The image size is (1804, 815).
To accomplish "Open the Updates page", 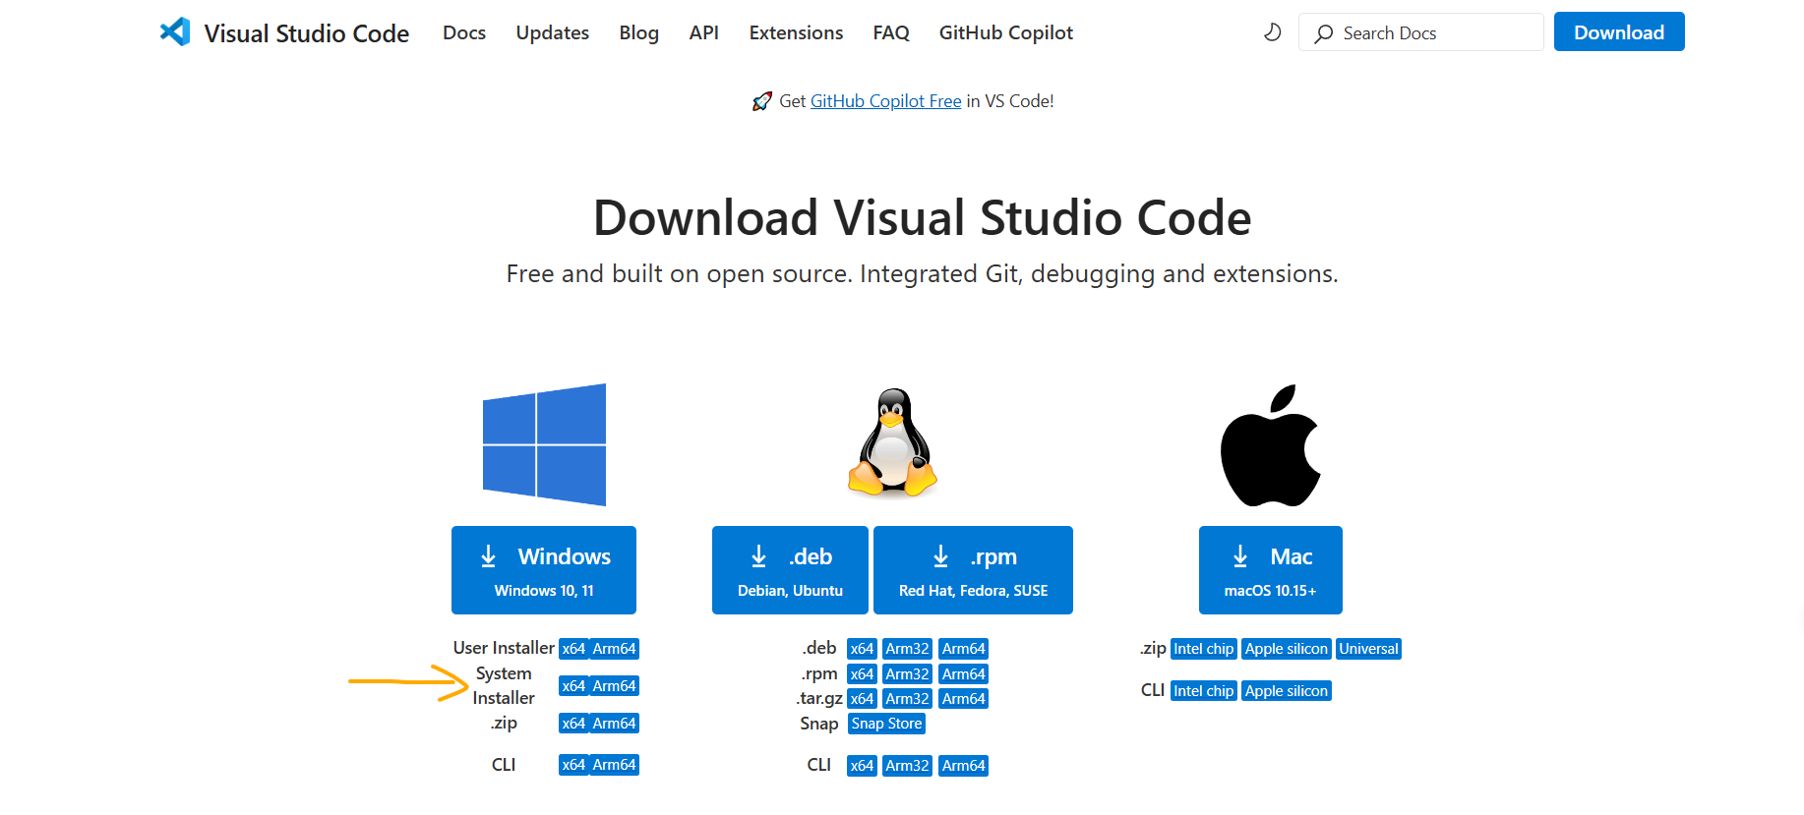I will (553, 32).
